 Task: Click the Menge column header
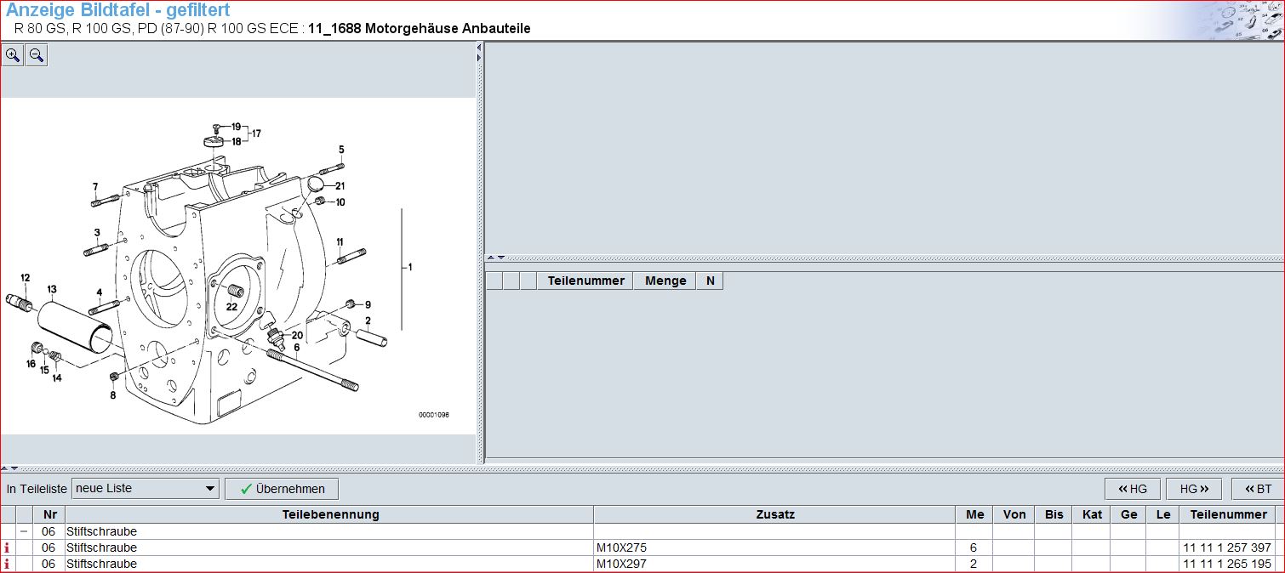pyautogui.click(x=665, y=281)
